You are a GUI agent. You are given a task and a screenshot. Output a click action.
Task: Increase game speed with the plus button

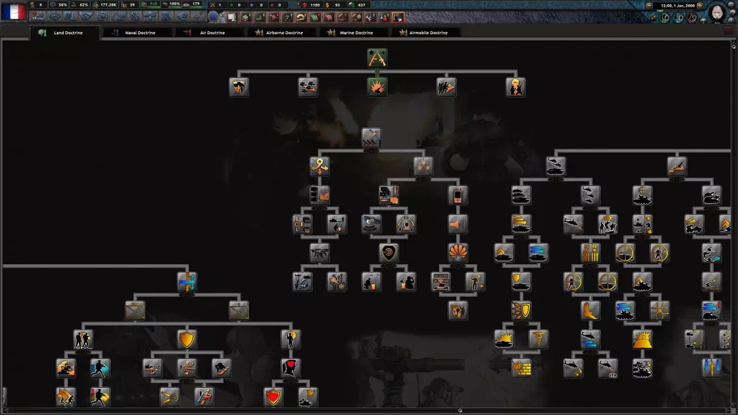click(x=700, y=5)
